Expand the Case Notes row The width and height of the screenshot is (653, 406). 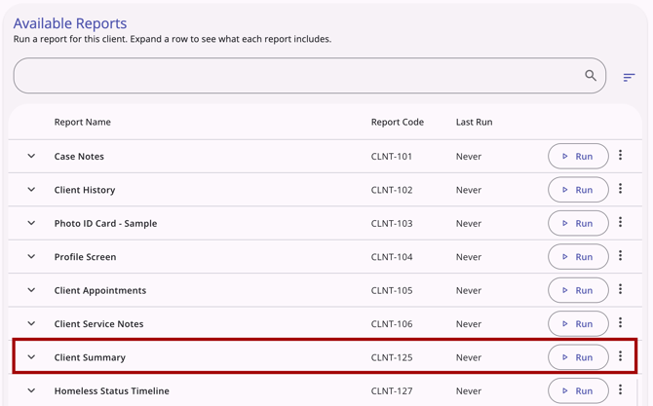(31, 156)
